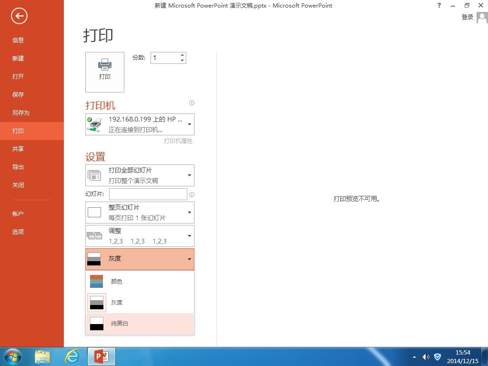The image size is (488, 366).
Task: Click Show desktop button at taskbar end
Action: tap(485, 356)
